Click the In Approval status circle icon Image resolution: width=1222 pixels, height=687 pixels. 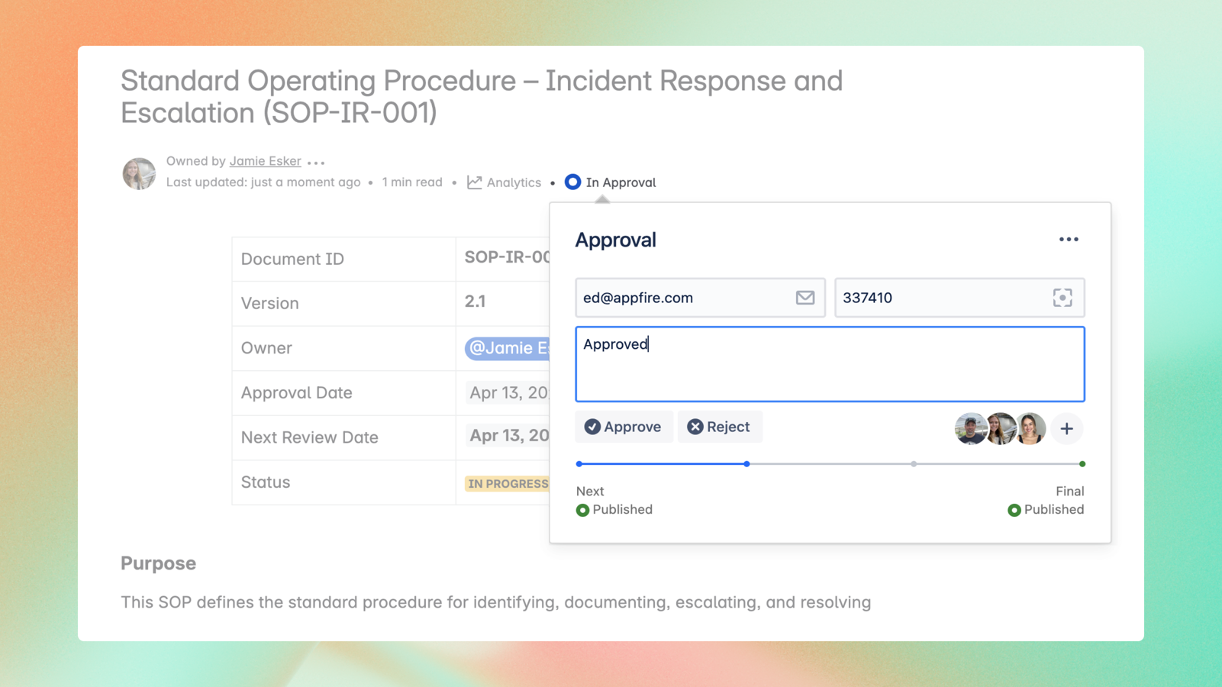(572, 182)
